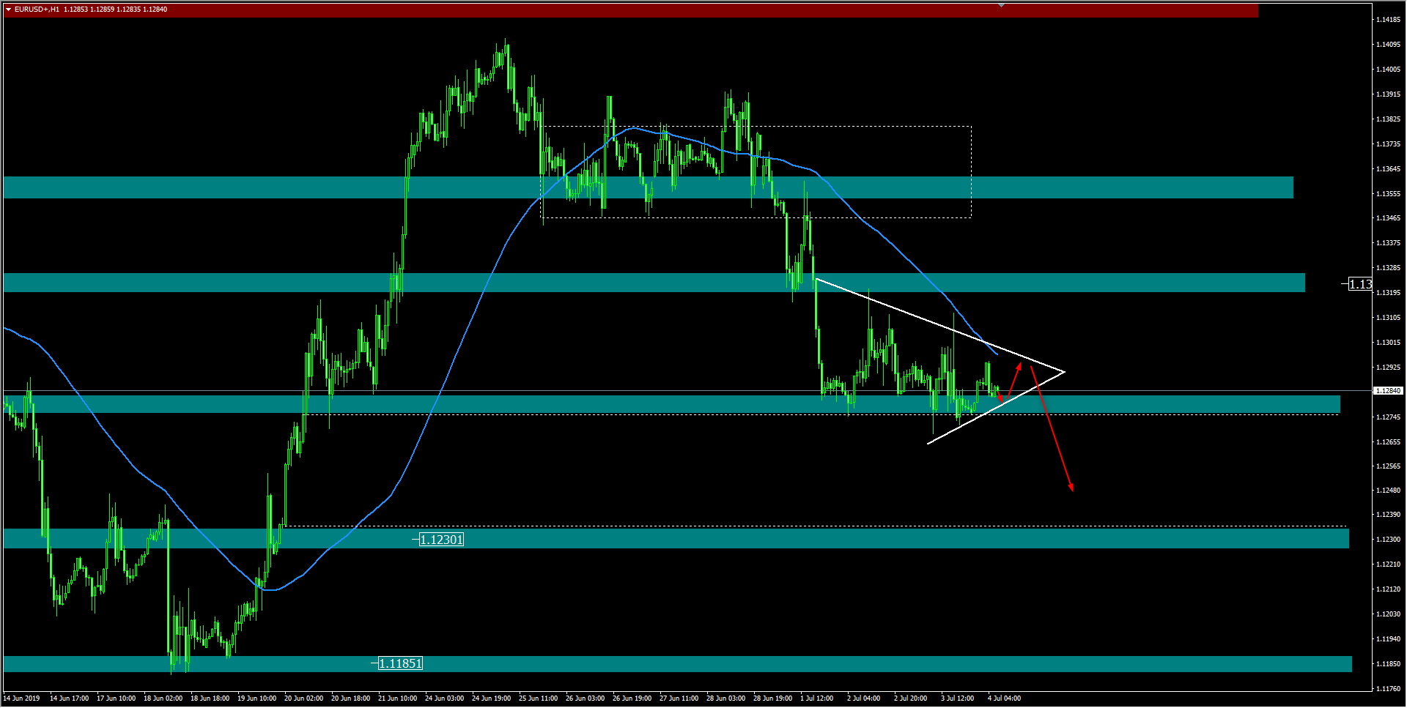This screenshot has width=1407, height=708.
Task: Select the 1.11851 price level label
Action: 400,663
